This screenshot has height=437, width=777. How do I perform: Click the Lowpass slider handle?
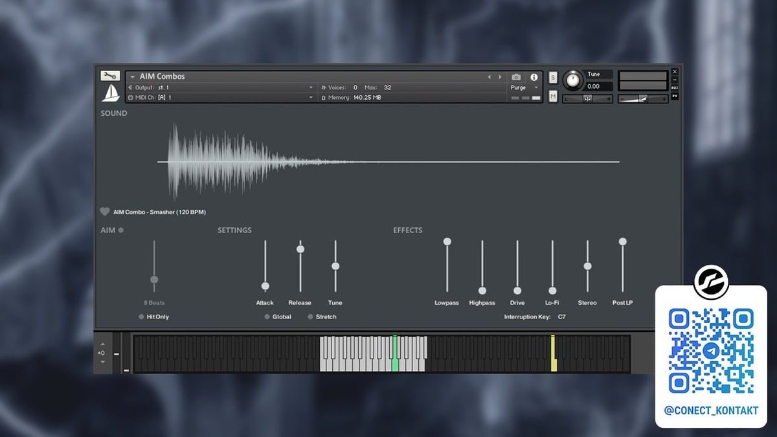[447, 241]
